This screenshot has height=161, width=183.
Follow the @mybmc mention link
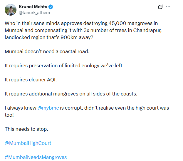(48, 108)
